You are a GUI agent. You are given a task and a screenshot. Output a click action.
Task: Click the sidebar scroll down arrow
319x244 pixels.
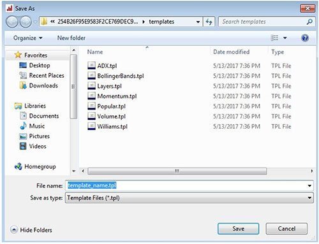[74, 171]
